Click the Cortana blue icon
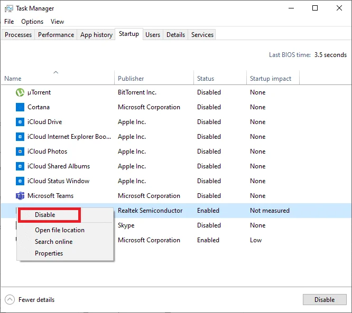352x313 pixels. [x=20, y=107]
